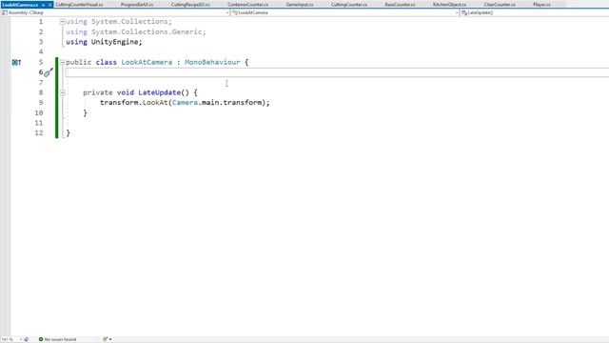Click the LateUpdate method name in code
This screenshot has width=609, height=343.
point(159,92)
